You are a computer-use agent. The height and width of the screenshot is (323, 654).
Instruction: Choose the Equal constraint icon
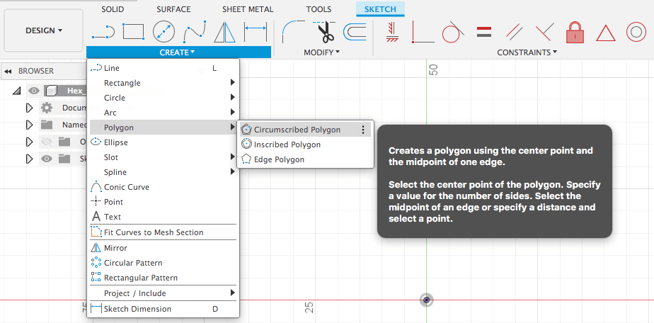click(484, 33)
